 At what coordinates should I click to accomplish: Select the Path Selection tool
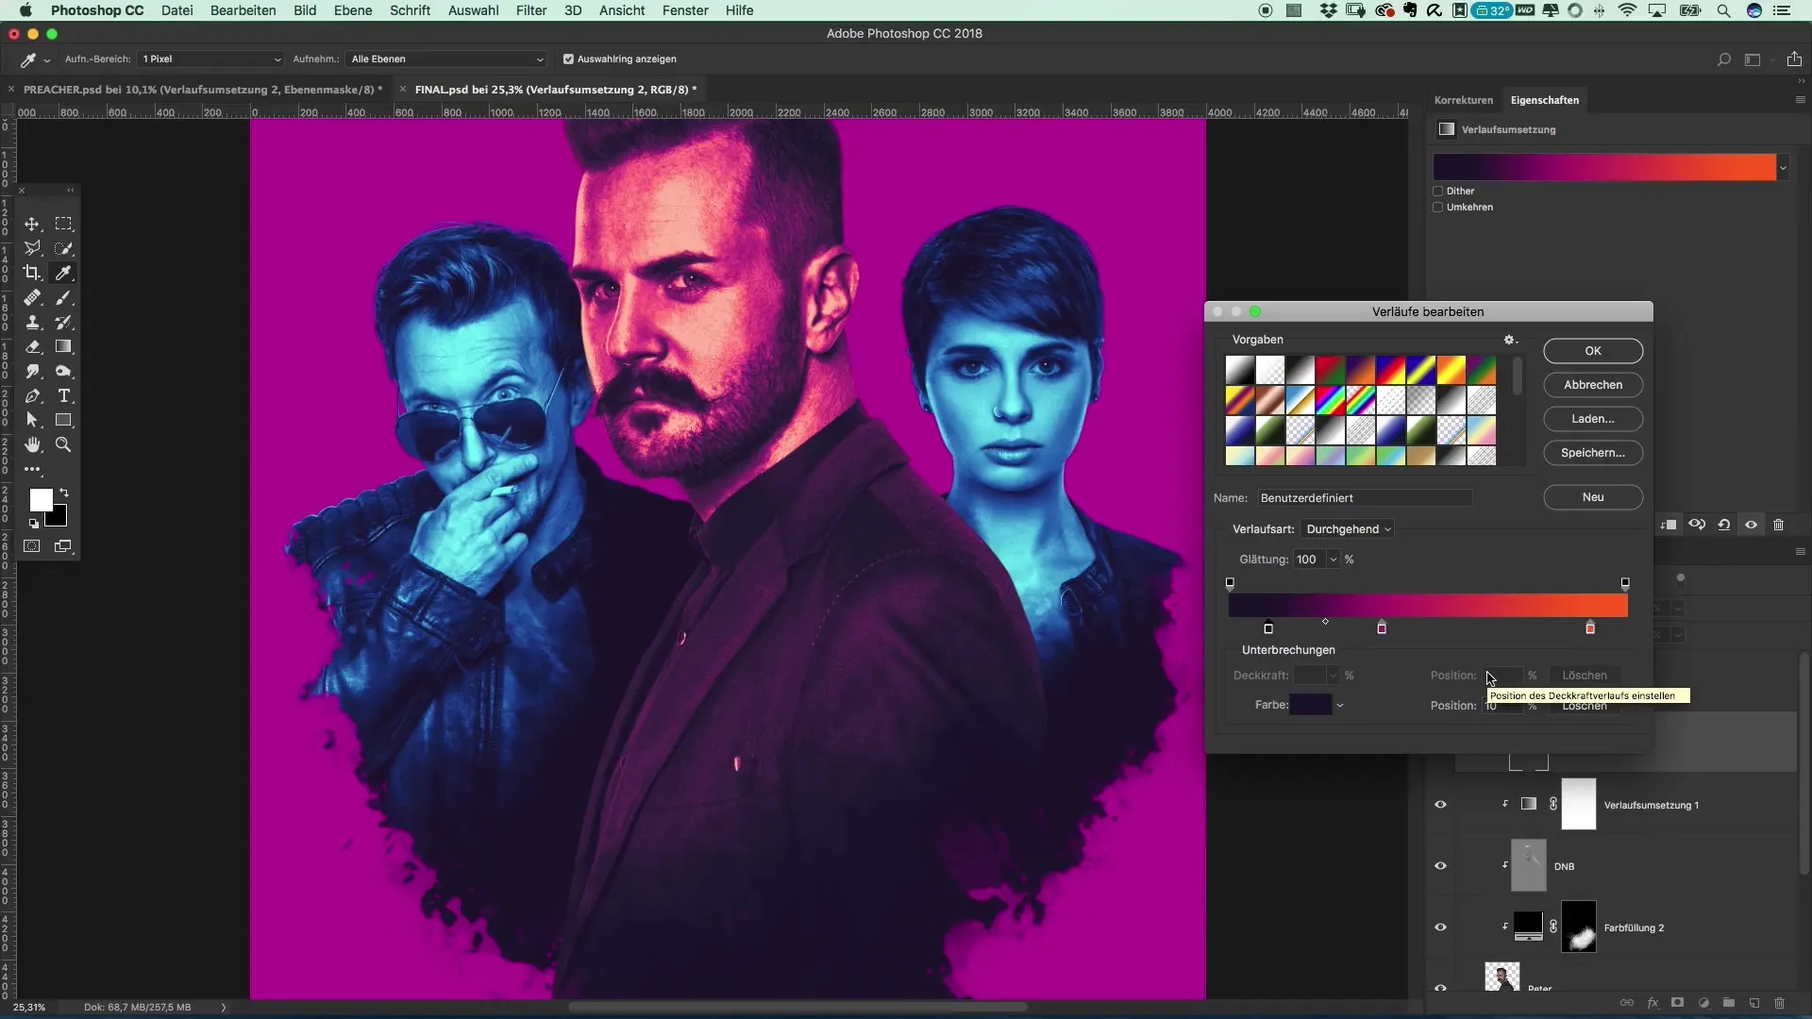point(32,420)
